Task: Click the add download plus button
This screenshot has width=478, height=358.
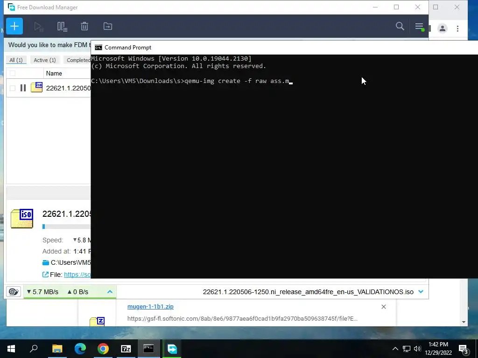Action: [x=14, y=26]
